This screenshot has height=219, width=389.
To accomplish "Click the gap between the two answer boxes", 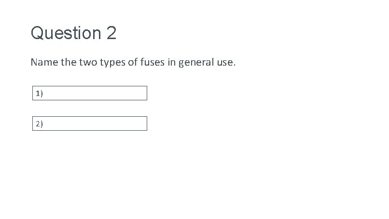I will tap(90, 108).
